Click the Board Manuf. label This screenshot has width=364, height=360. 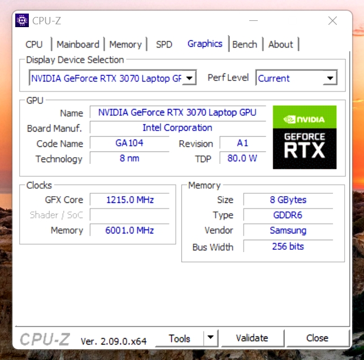coord(54,128)
